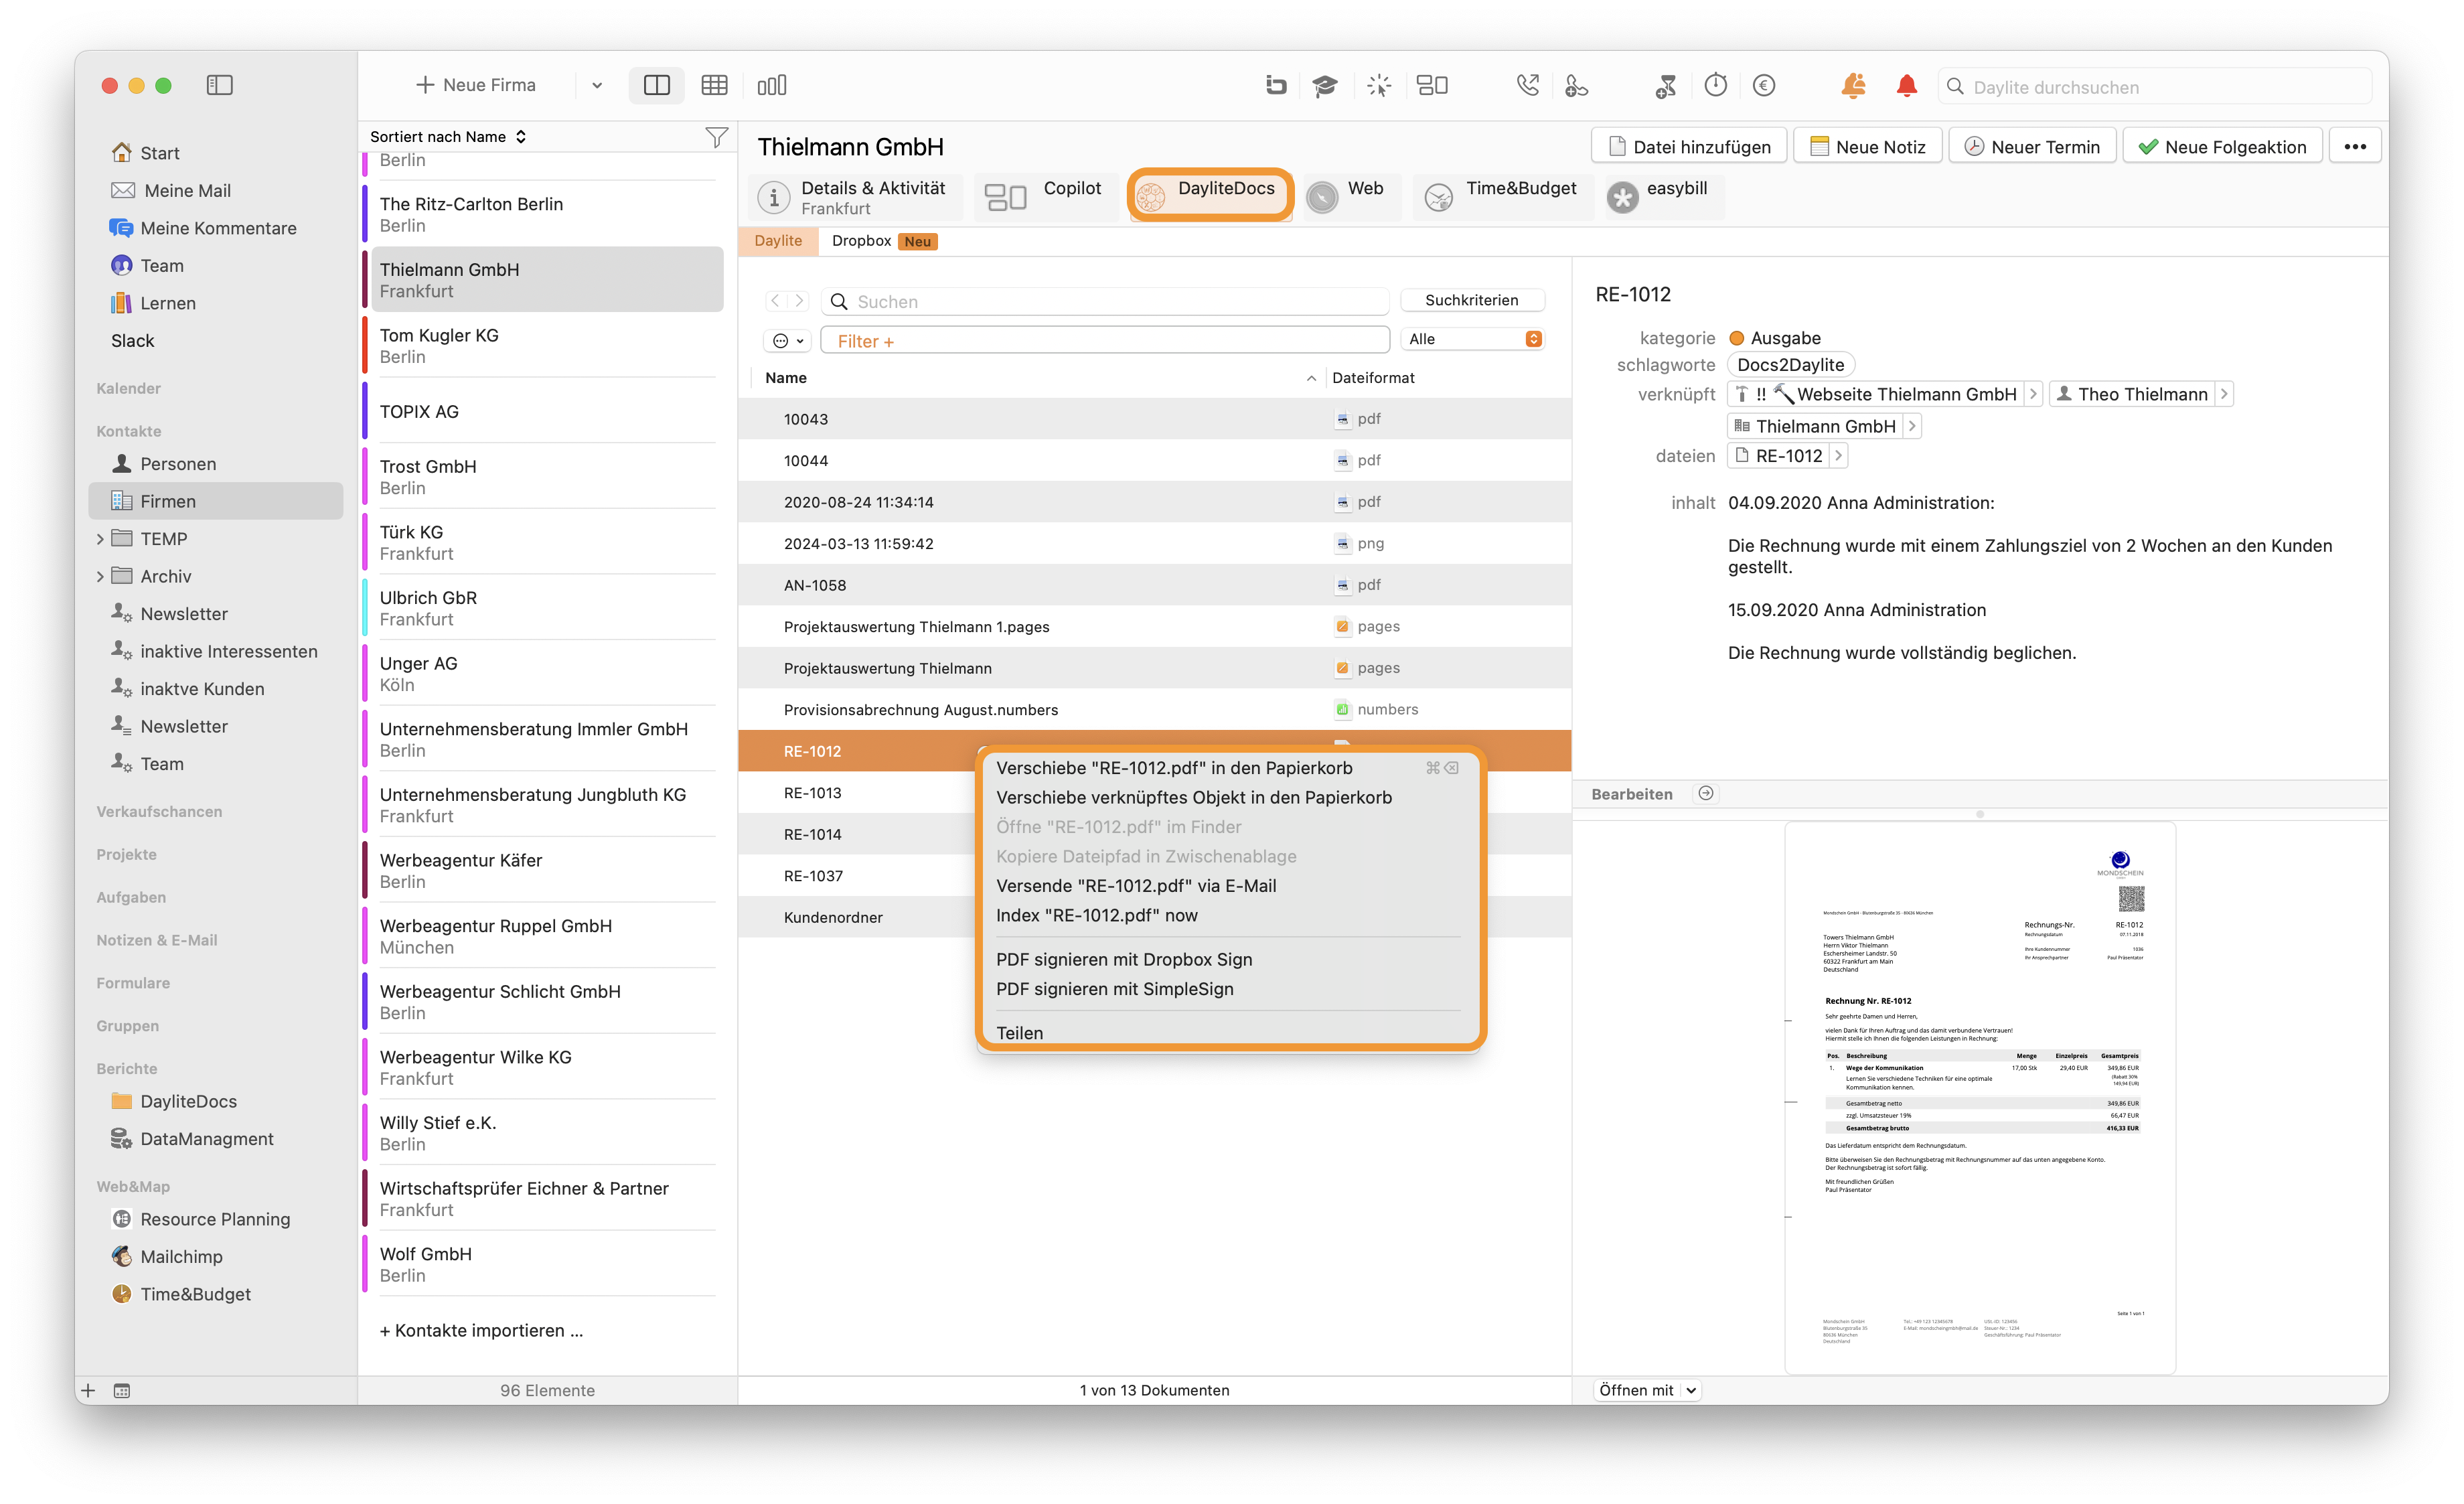This screenshot has height=1504, width=2464.
Task: Go back with the left navigation chevron
Action: 776,301
